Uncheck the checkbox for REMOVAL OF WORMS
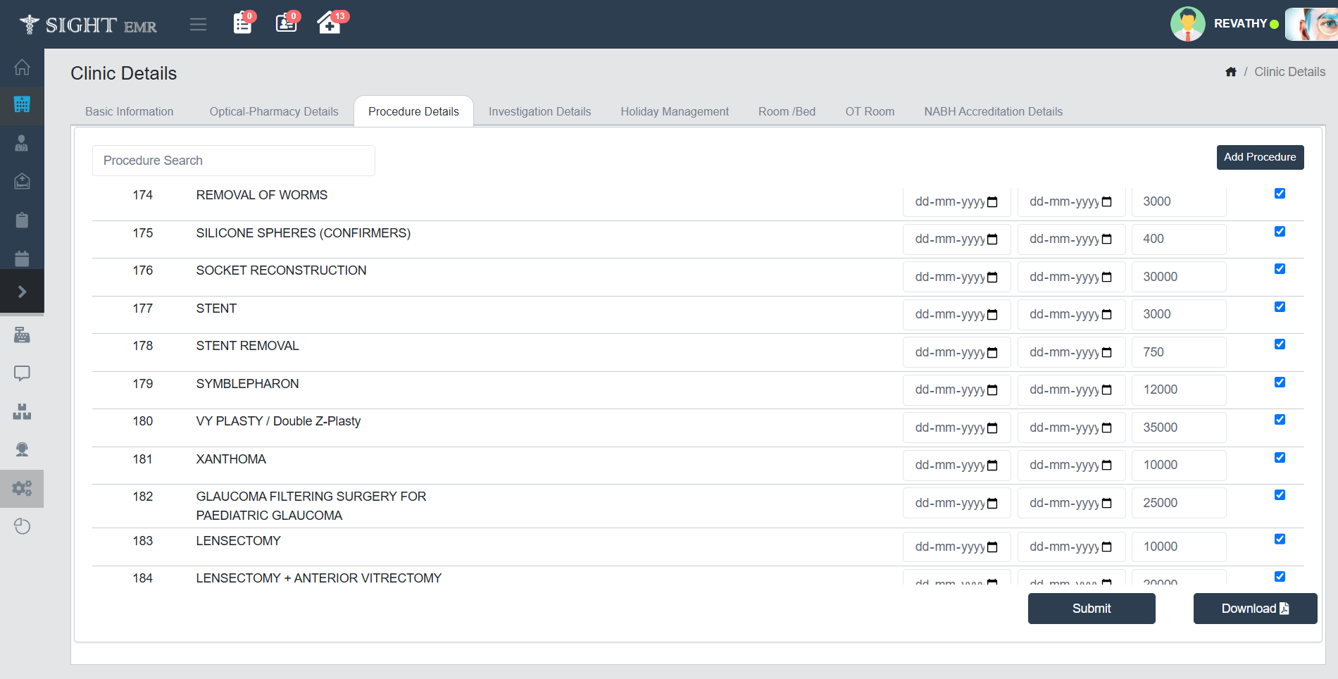This screenshot has height=679, width=1338. click(1280, 194)
